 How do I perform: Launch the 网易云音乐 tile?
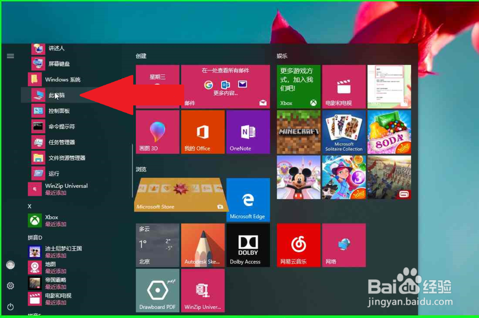298,245
